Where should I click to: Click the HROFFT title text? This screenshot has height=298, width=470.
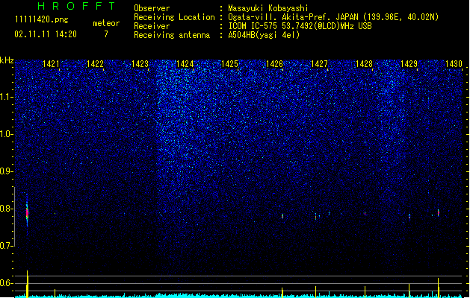(x=76, y=6)
